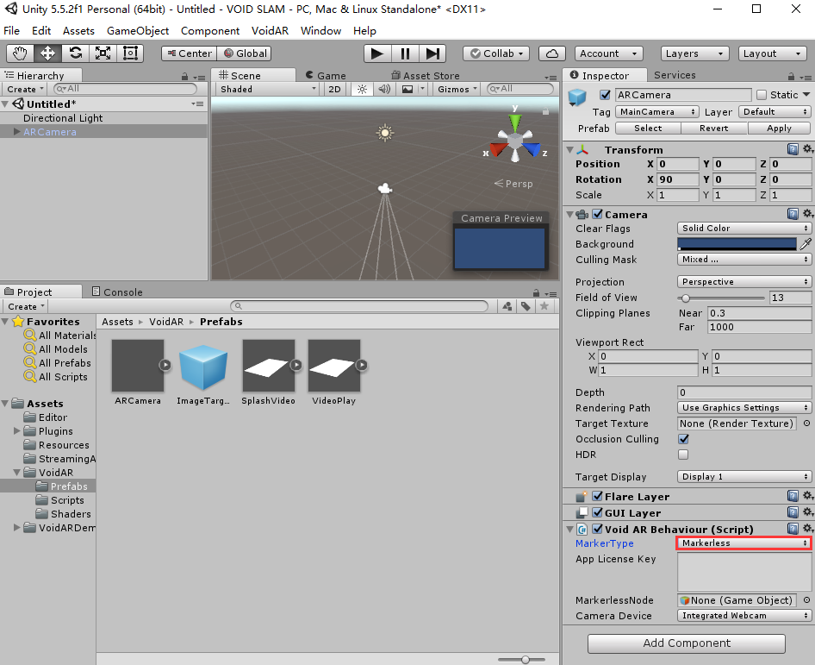Screen dimensions: 815x665
Task: Enable the Static checkbox
Action: [x=762, y=95]
